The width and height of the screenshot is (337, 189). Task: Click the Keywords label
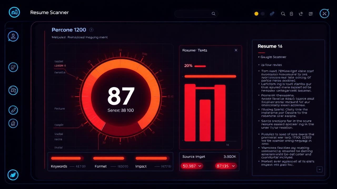59,166
